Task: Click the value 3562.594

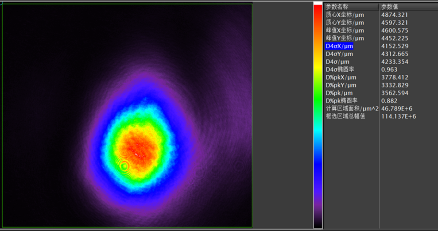Action: [395, 93]
